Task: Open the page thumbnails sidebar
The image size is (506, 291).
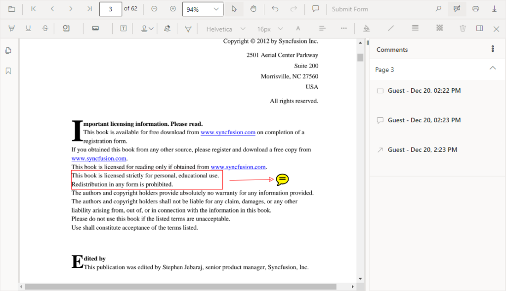Action: click(8, 51)
